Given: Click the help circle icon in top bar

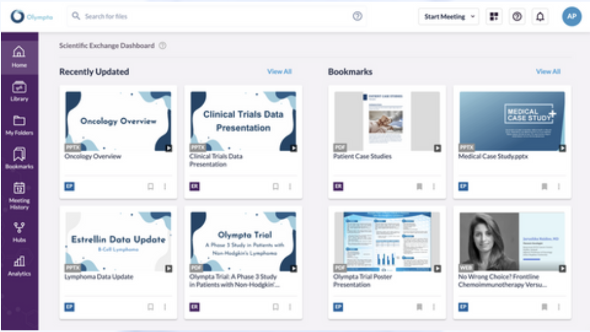Looking at the screenshot, I should [517, 17].
